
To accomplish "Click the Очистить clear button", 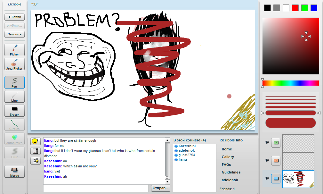I will click(14, 34).
